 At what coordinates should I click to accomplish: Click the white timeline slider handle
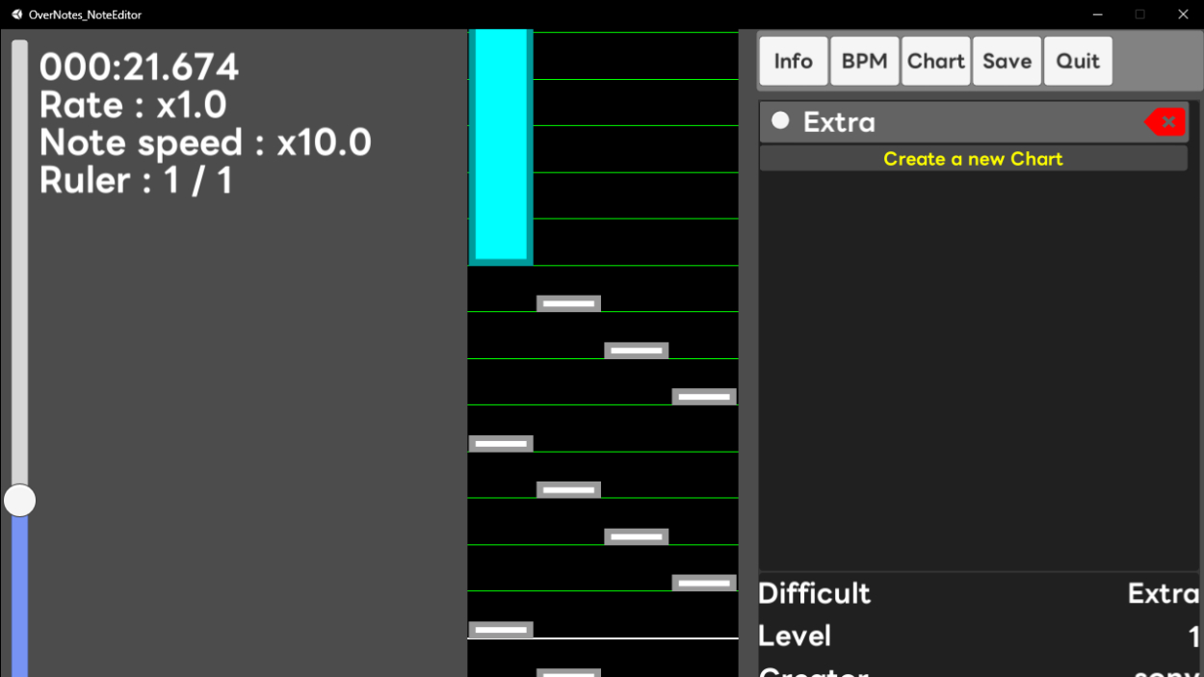coord(19,501)
